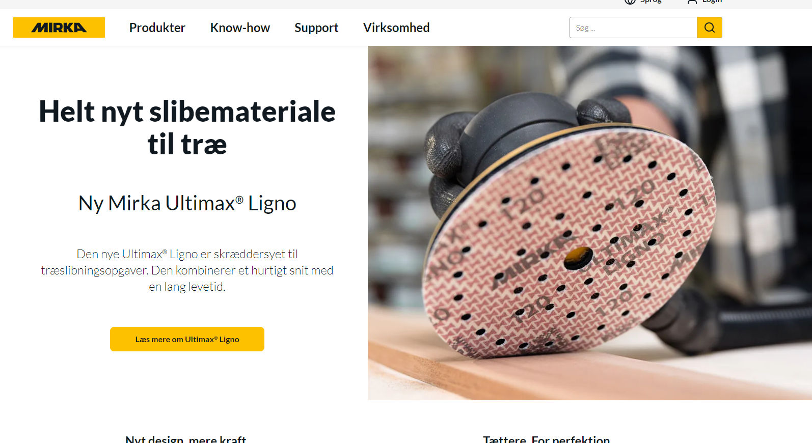Click the Sprog language link
Viewport: 812px width, 443px height.
pos(651,2)
